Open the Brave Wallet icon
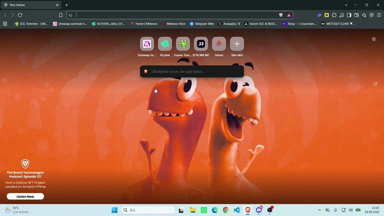Viewport: 384px width, 216px height. [x=356, y=15]
